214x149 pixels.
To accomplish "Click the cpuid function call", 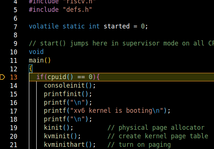I will pyautogui.click(x=60, y=77).
